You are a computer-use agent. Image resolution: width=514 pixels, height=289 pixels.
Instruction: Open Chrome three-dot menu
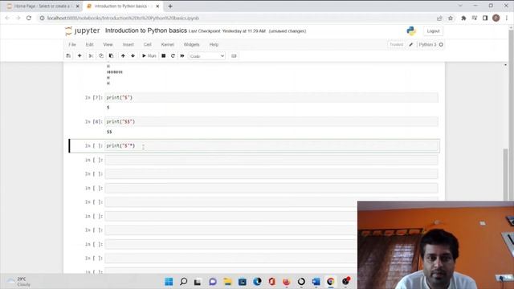507,18
